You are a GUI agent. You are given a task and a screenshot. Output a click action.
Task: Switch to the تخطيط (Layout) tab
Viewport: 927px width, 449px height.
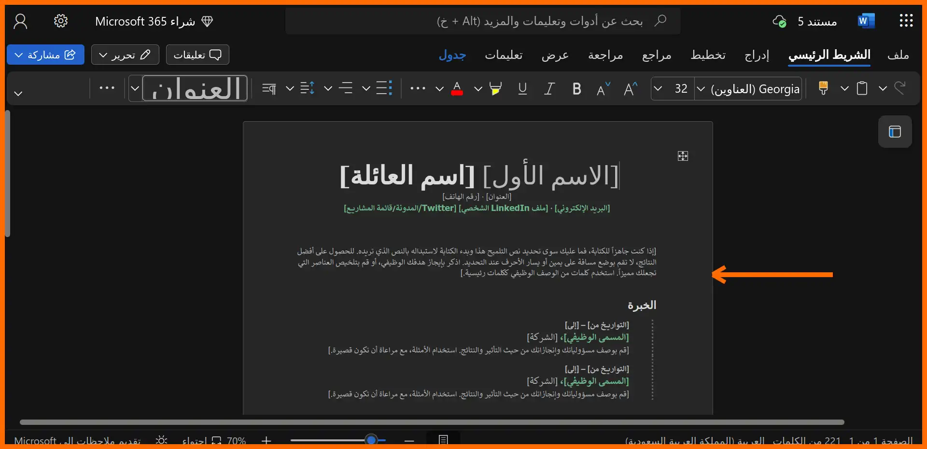[708, 55]
